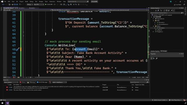Open the Entire Solution scope dropdown
Image resolution: width=187 pixels, height=105 pixels.
[11, 82]
